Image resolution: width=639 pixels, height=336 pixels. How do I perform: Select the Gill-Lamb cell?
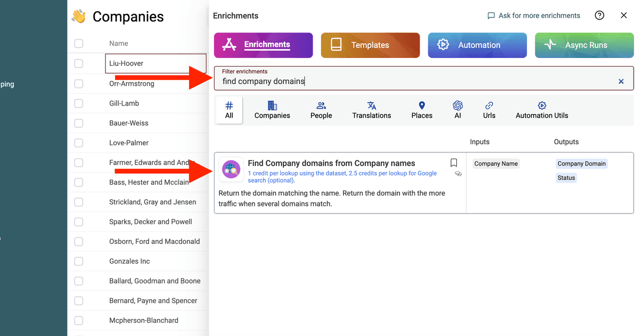[x=155, y=103]
